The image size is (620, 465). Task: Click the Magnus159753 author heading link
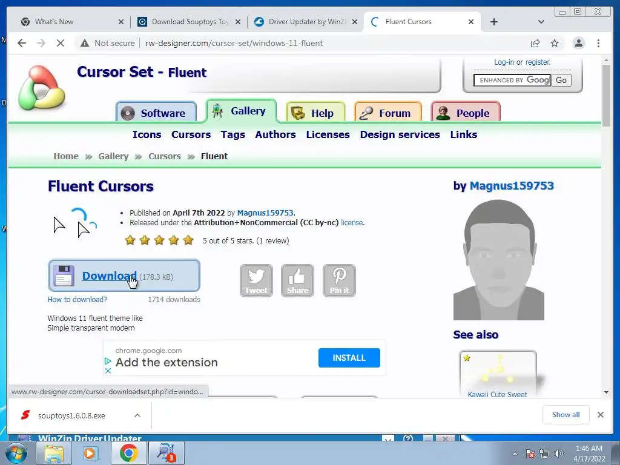click(x=512, y=186)
